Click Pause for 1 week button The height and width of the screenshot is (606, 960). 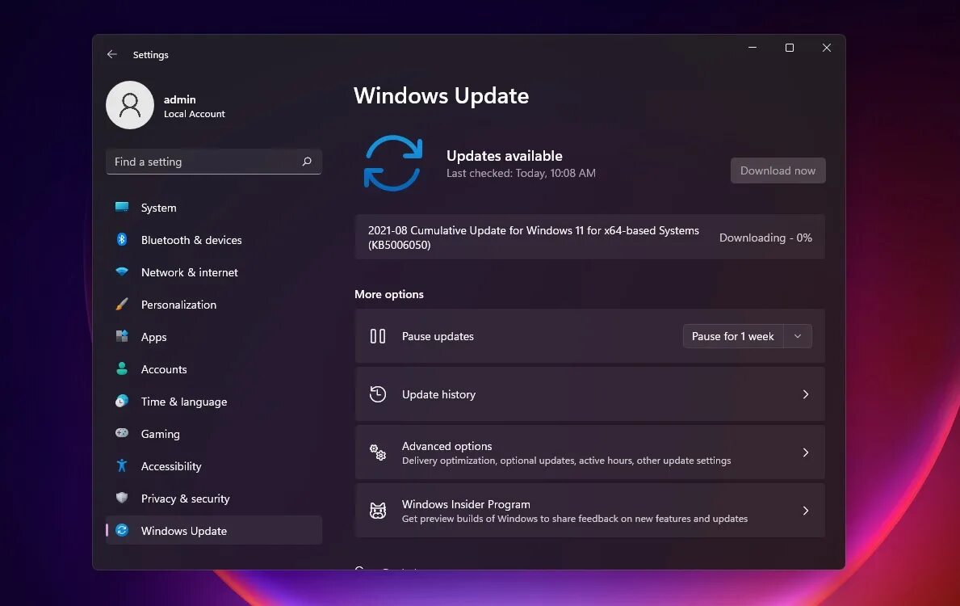733,336
